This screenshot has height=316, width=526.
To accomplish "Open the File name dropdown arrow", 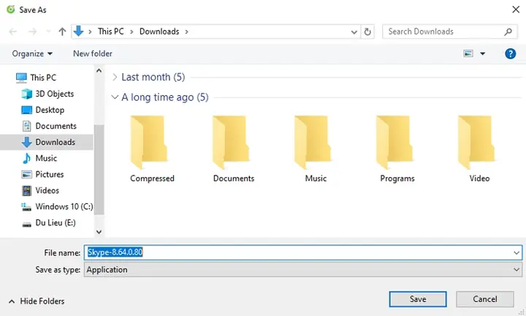I will [517, 252].
